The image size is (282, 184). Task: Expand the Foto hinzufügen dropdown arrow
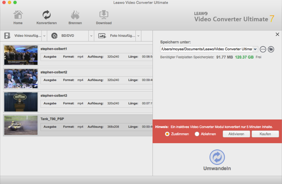pyautogui.click(x=138, y=36)
